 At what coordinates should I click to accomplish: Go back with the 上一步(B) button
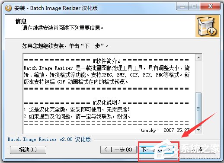(118, 150)
